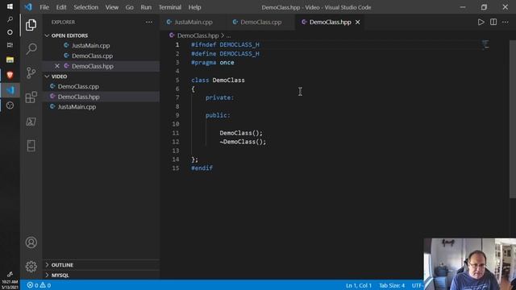This screenshot has height=290, width=516.
Task: Click Tab Size: 4 in status bar
Action: (392, 285)
